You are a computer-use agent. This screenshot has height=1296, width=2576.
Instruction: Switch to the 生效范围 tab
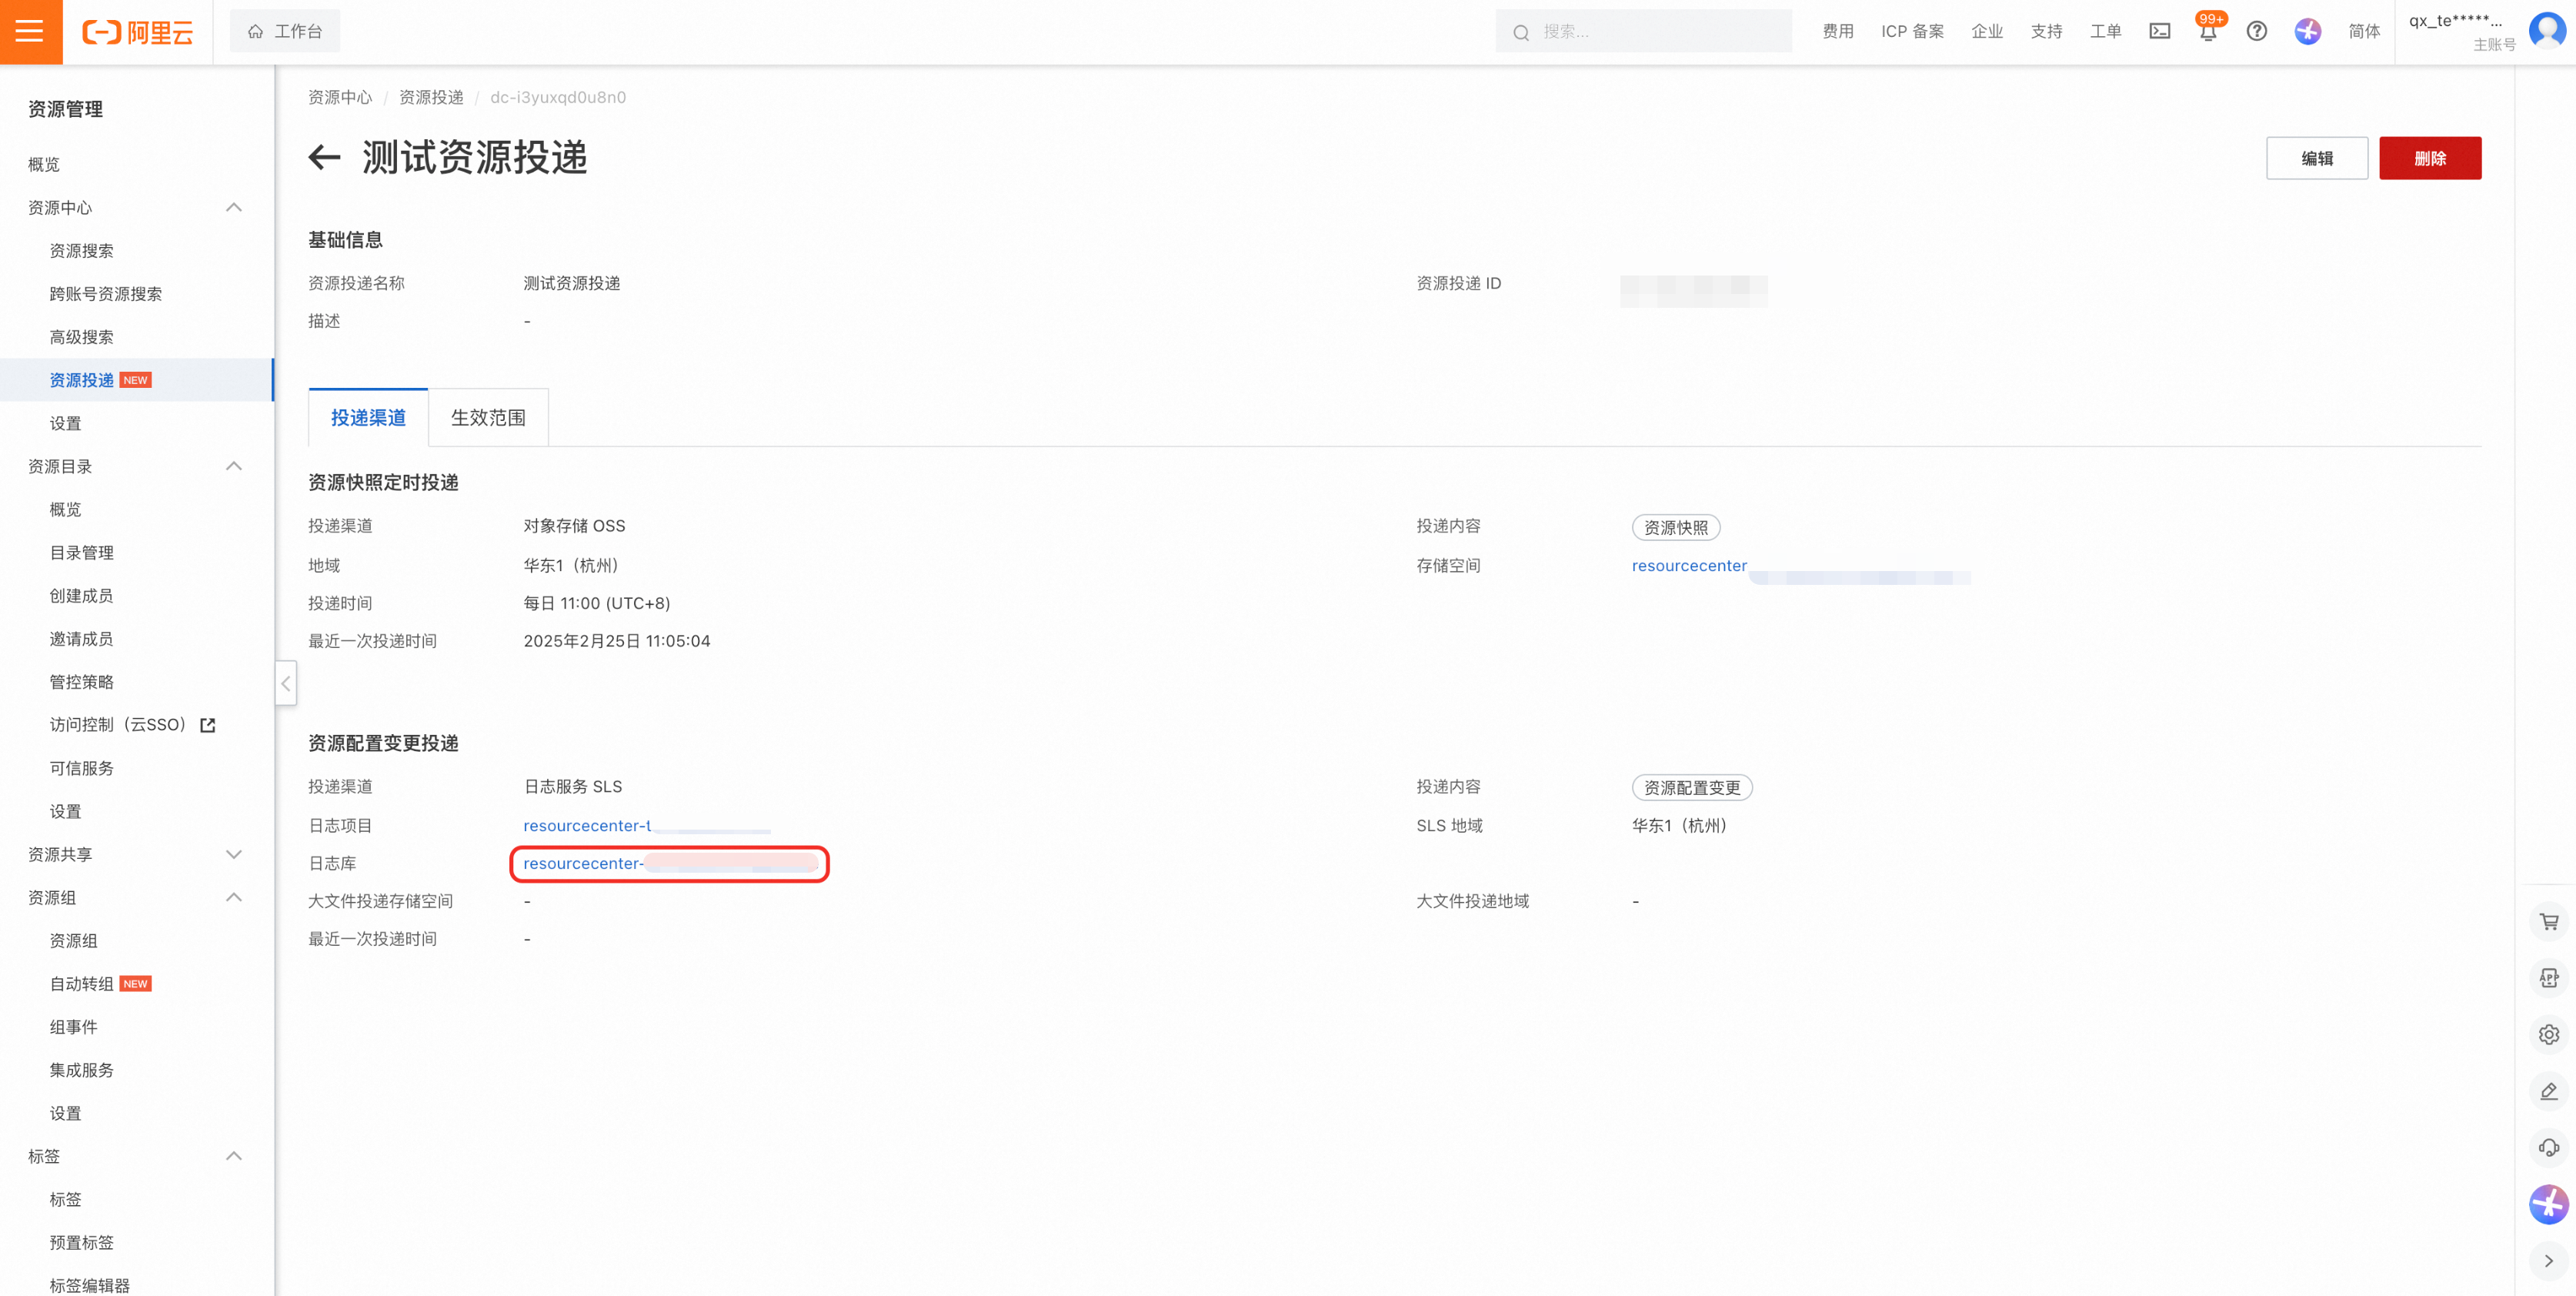coord(488,417)
